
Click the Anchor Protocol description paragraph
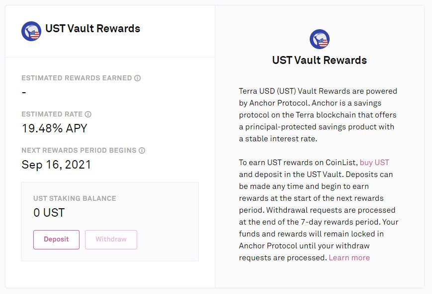(318, 115)
